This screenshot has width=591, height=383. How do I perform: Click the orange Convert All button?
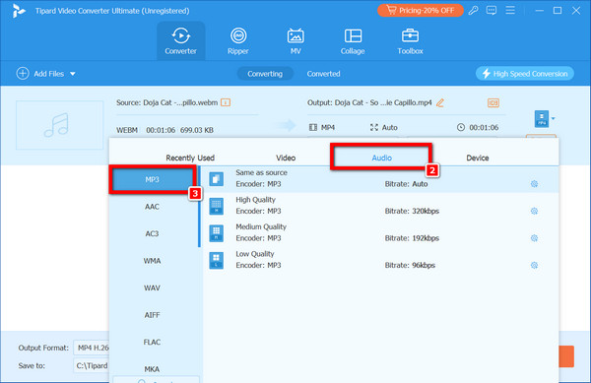coord(566,356)
